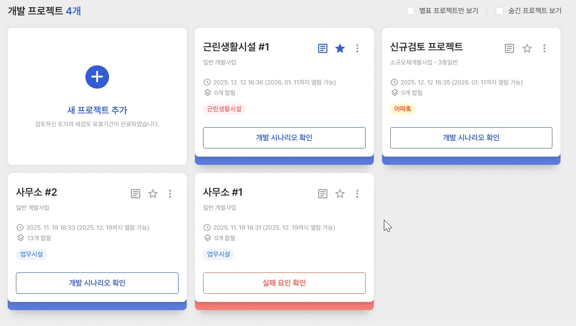Show more options for 사무소 #2
The height and width of the screenshot is (326, 576).
click(170, 194)
